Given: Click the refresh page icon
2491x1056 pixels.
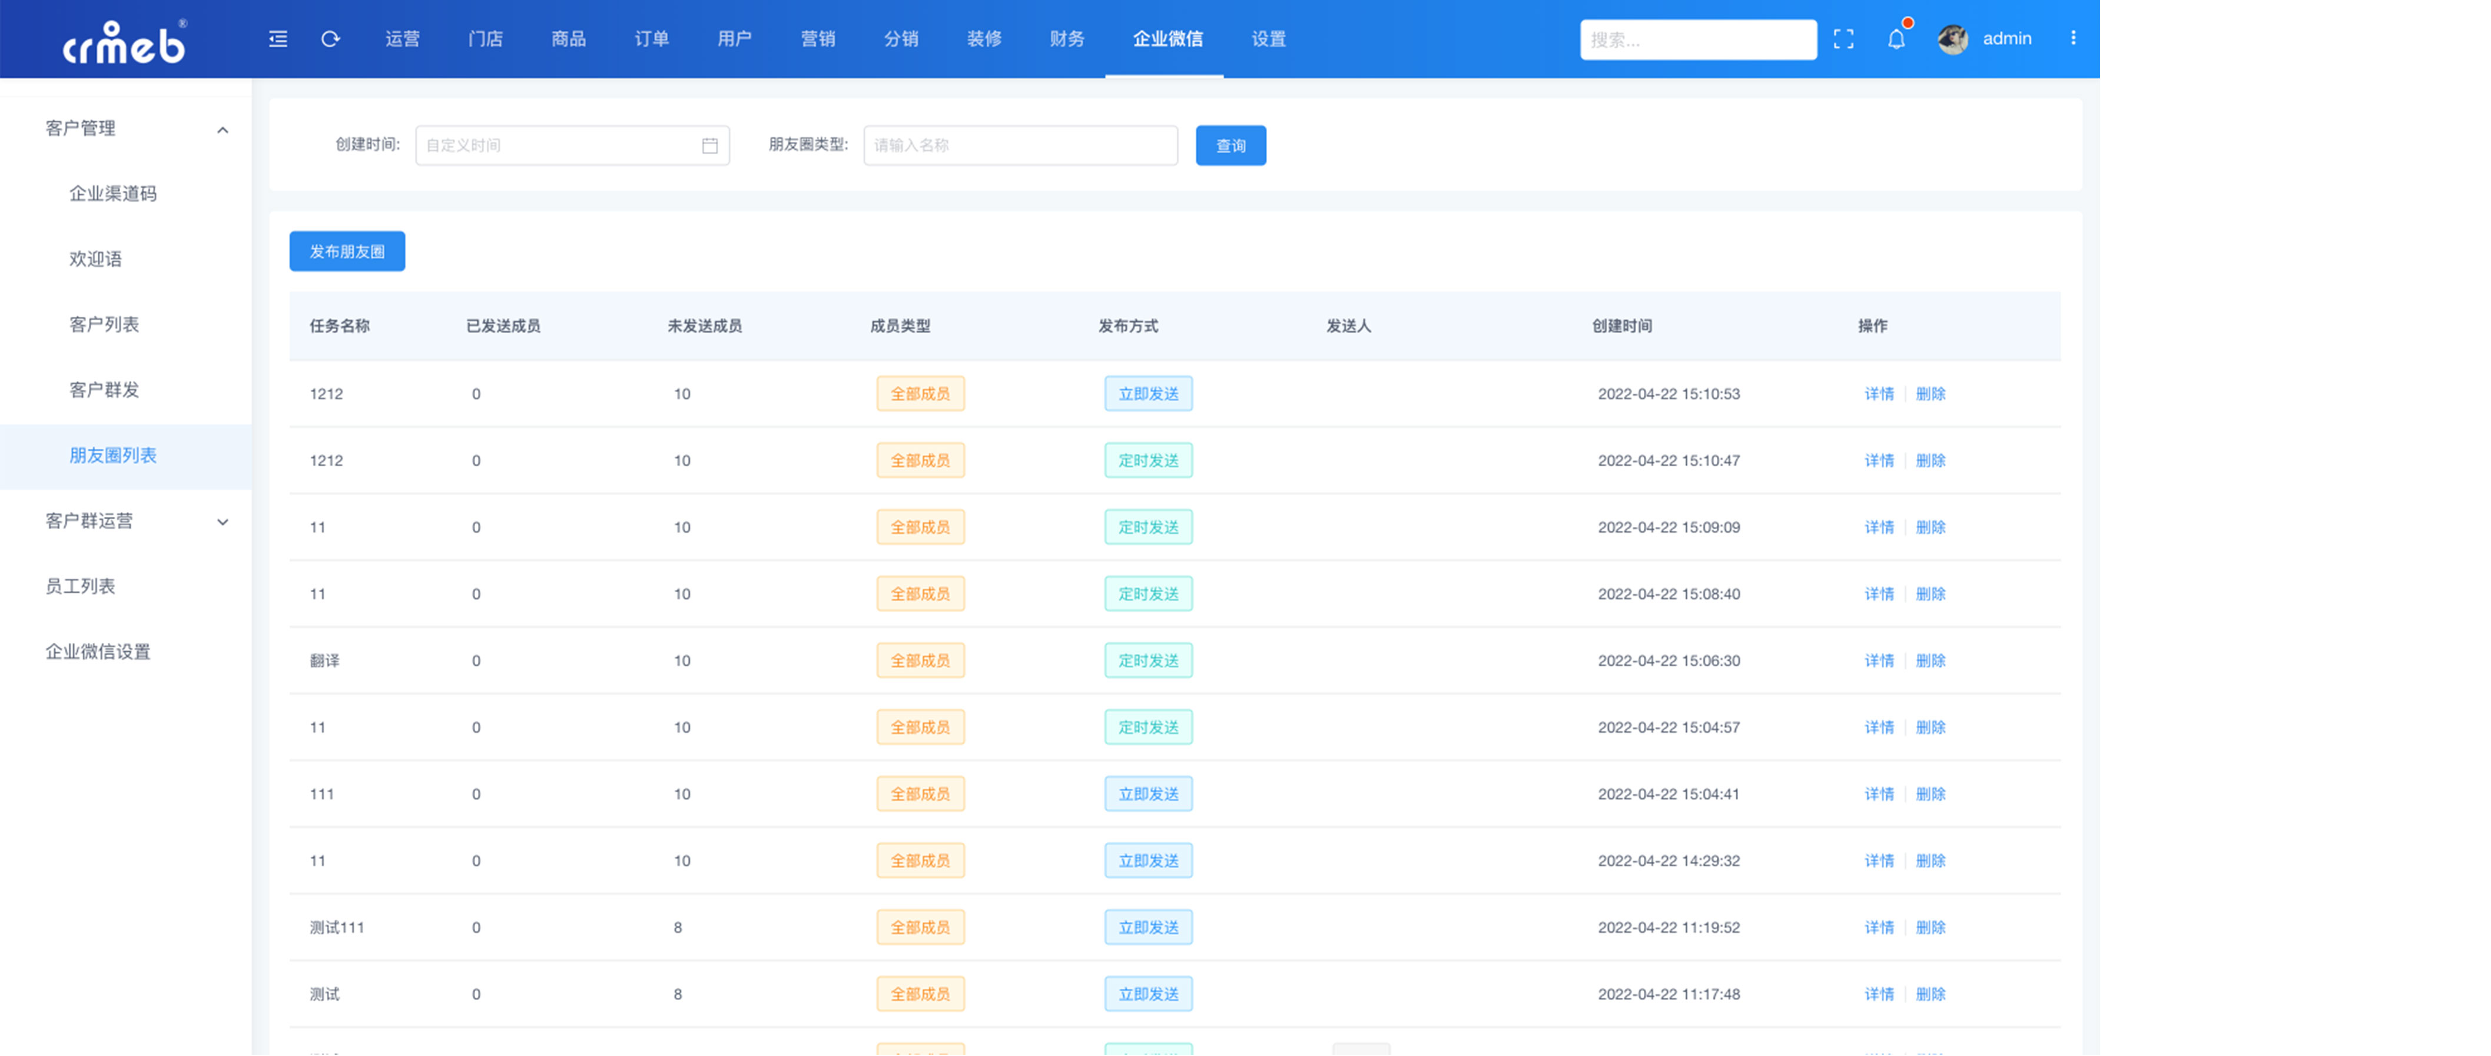Looking at the screenshot, I should [x=331, y=39].
